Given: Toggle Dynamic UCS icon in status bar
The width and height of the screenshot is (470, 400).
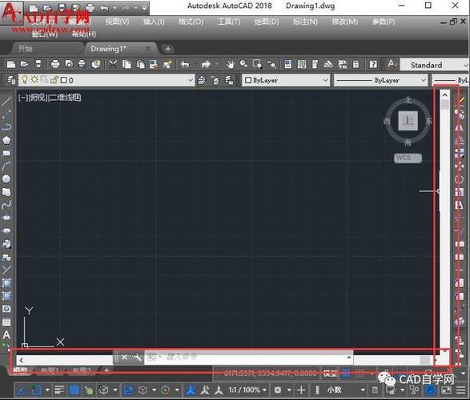Looking at the screenshot, I should pos(129,390).
